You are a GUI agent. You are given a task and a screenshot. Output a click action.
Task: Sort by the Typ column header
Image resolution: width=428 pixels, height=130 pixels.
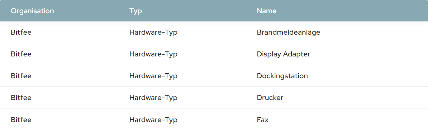point(136,11)
